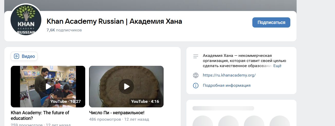The width and height of the screenshot is (335, 126).
Task: Play the Khan Academy future of education video
Action: [x=48, y=86]
